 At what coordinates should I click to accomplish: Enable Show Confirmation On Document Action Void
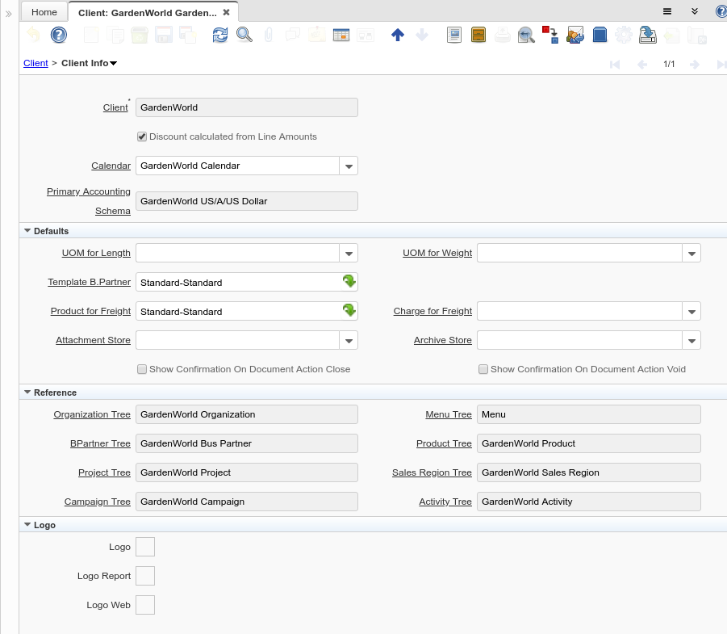pos(483,369)
